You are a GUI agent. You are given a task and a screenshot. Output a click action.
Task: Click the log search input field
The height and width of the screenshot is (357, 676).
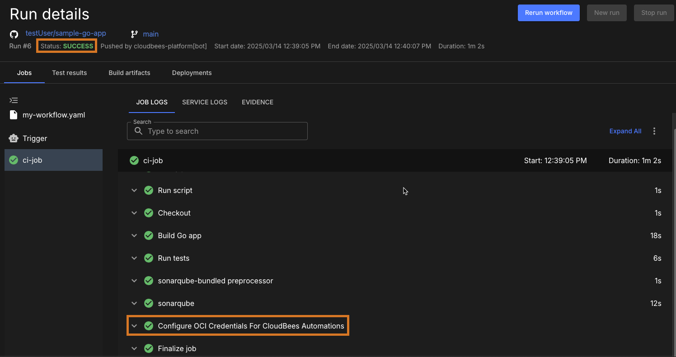224,131
